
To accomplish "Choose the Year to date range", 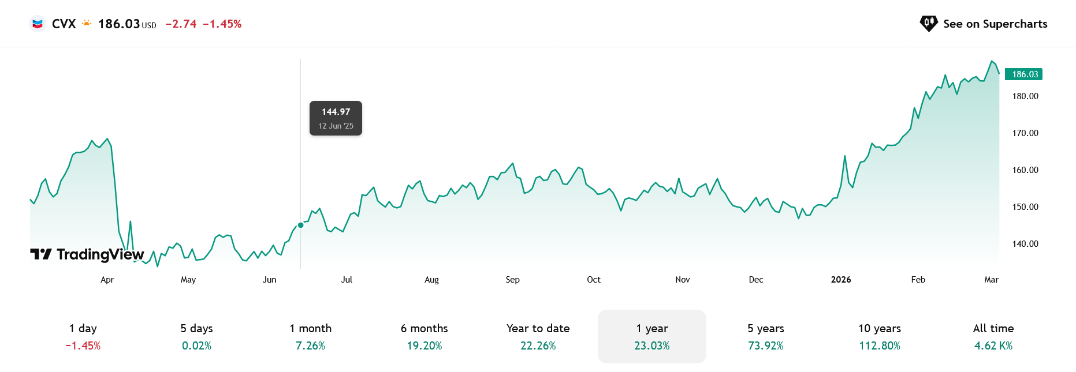I will 538,336.
